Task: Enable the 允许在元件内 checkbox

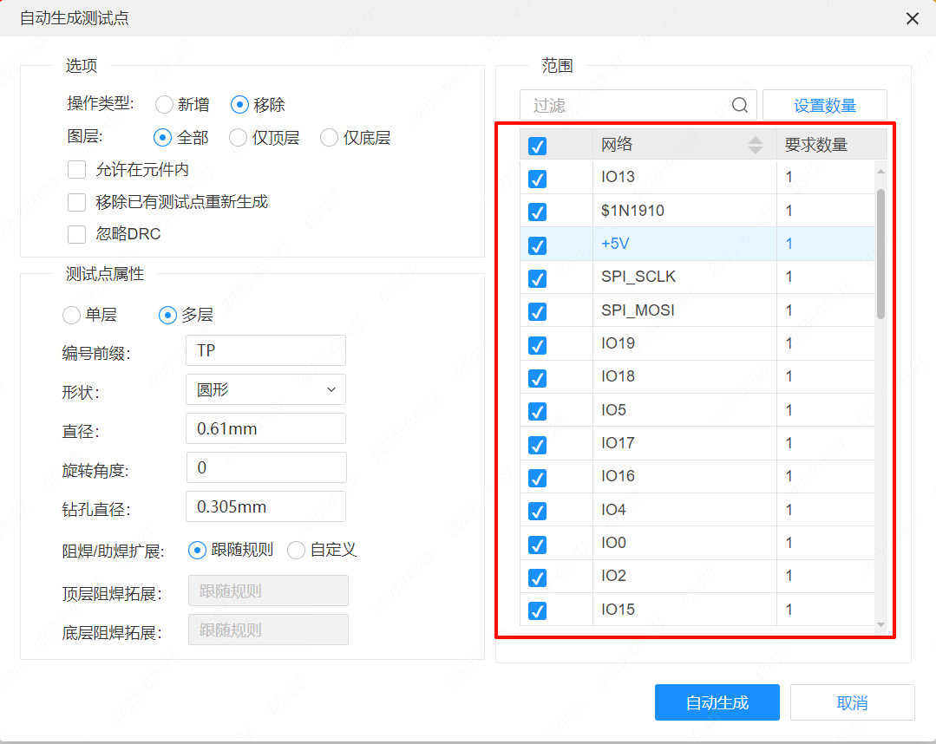Action: coord(76,169)
